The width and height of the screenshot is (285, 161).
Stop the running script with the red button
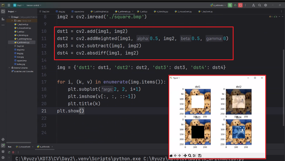240,5
